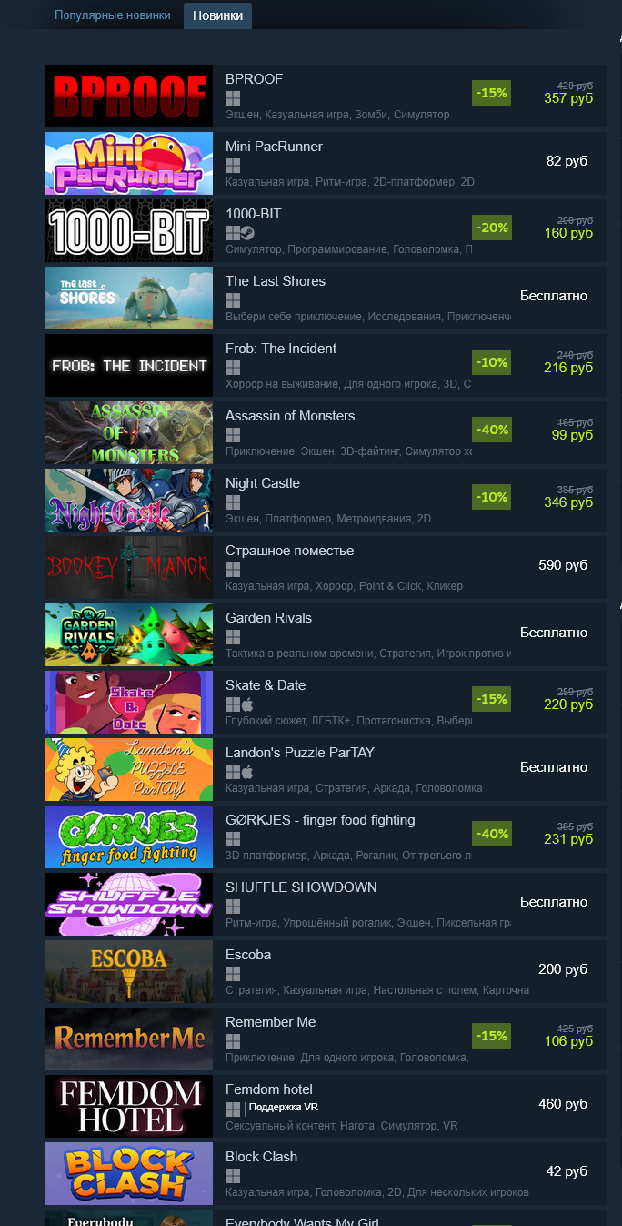Click the SteamOS icon under 1000-BIT
This screenshot has height=1226, width=622.
[x=247, y=233]
